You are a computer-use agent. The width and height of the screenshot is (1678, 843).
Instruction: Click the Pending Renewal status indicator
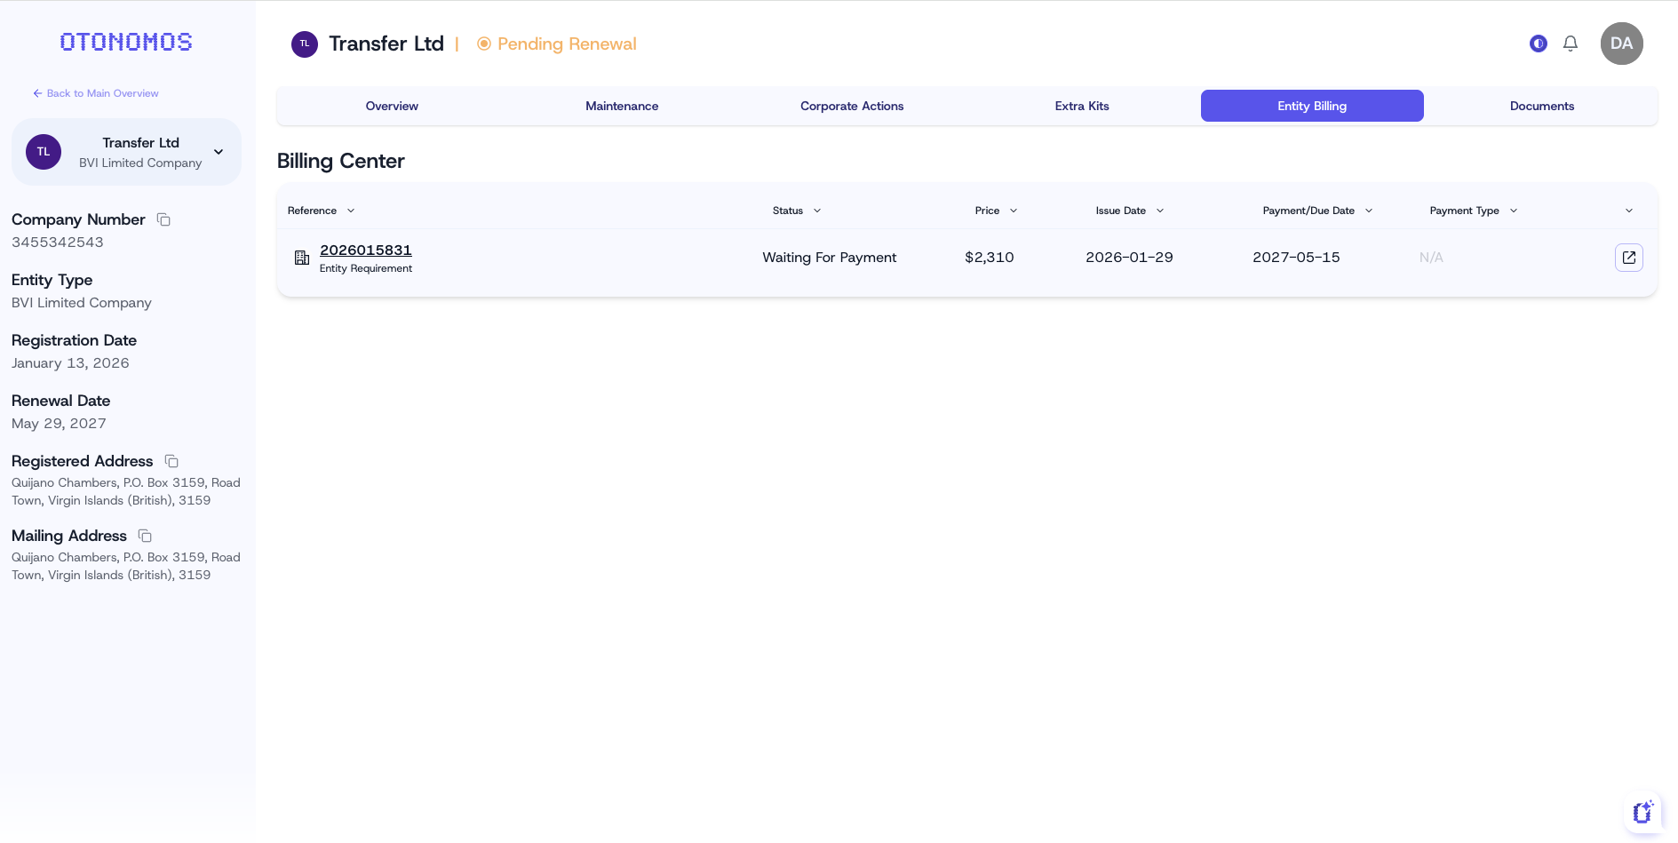[556, 44]
